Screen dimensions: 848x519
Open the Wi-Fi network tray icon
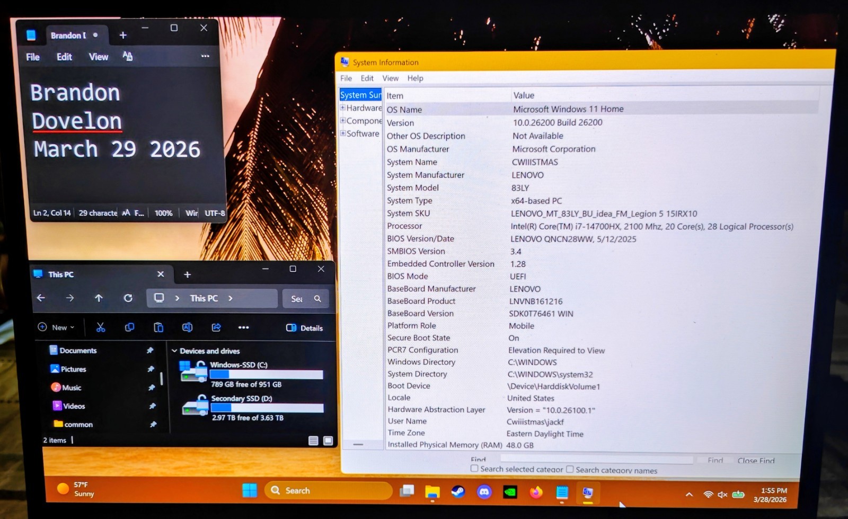[708, 495]
